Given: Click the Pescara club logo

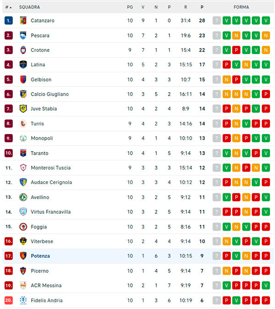Looking at the screenshot, I should pos(23,35).
